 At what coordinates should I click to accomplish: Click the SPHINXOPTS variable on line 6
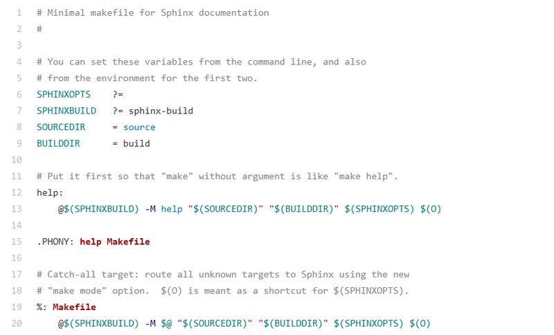64,94
